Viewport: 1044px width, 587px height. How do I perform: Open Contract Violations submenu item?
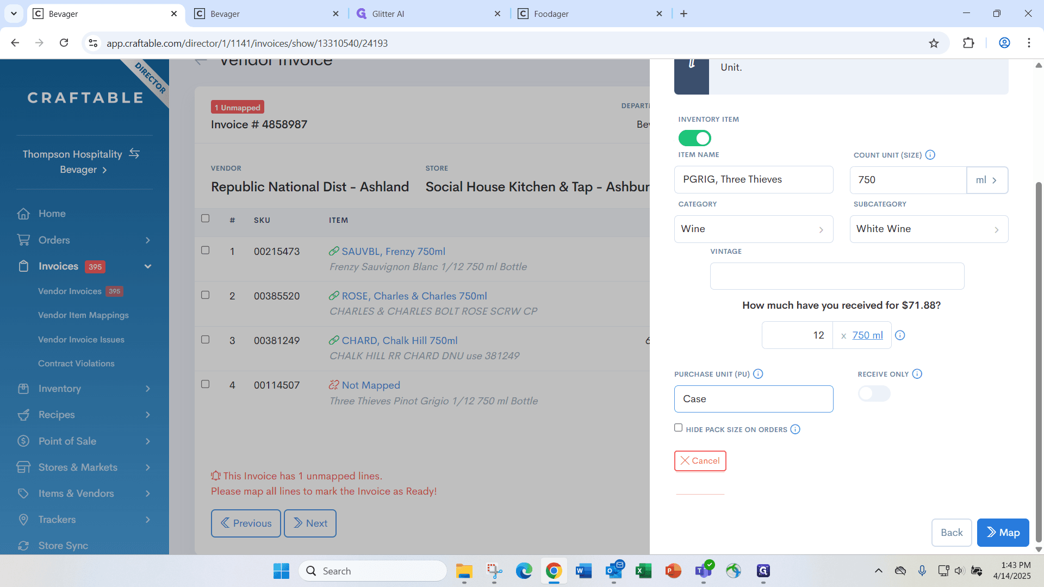click(x=76, y=364)
